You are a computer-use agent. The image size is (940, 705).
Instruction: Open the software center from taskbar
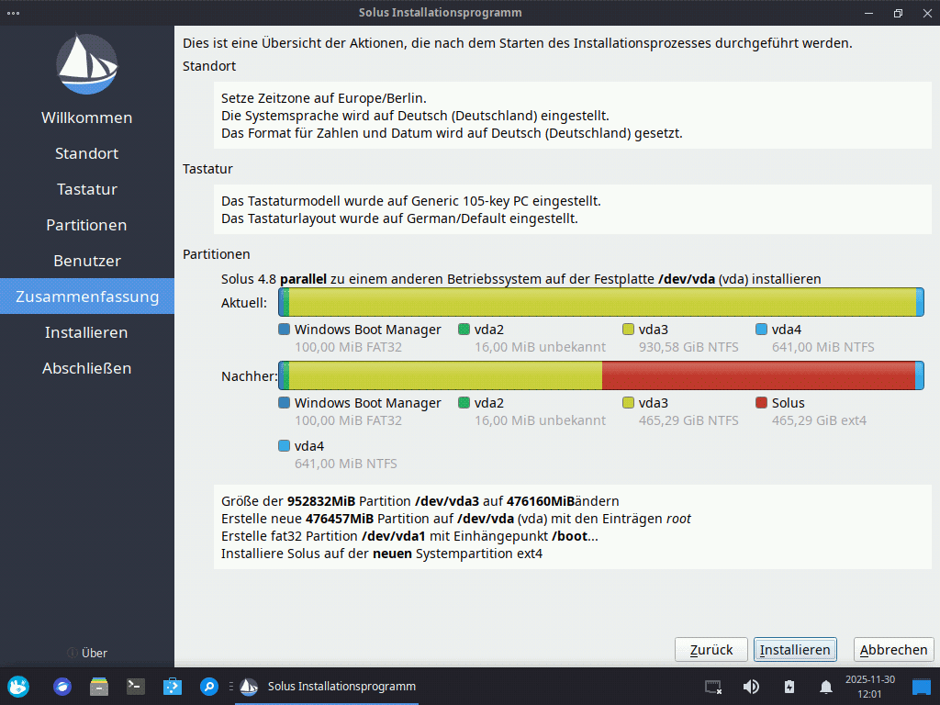click(173, 687)
